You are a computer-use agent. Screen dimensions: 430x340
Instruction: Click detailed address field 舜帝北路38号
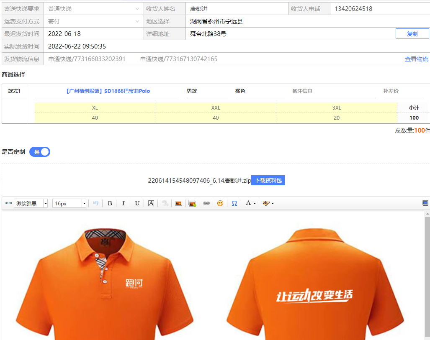(290, 34)
